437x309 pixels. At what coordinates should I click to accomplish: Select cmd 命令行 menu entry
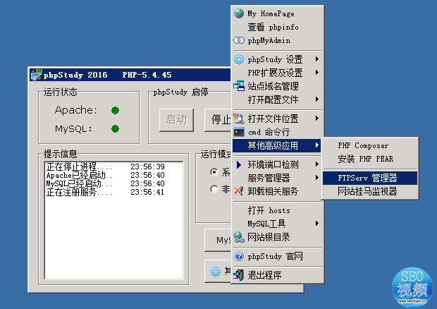coord(277,132)
